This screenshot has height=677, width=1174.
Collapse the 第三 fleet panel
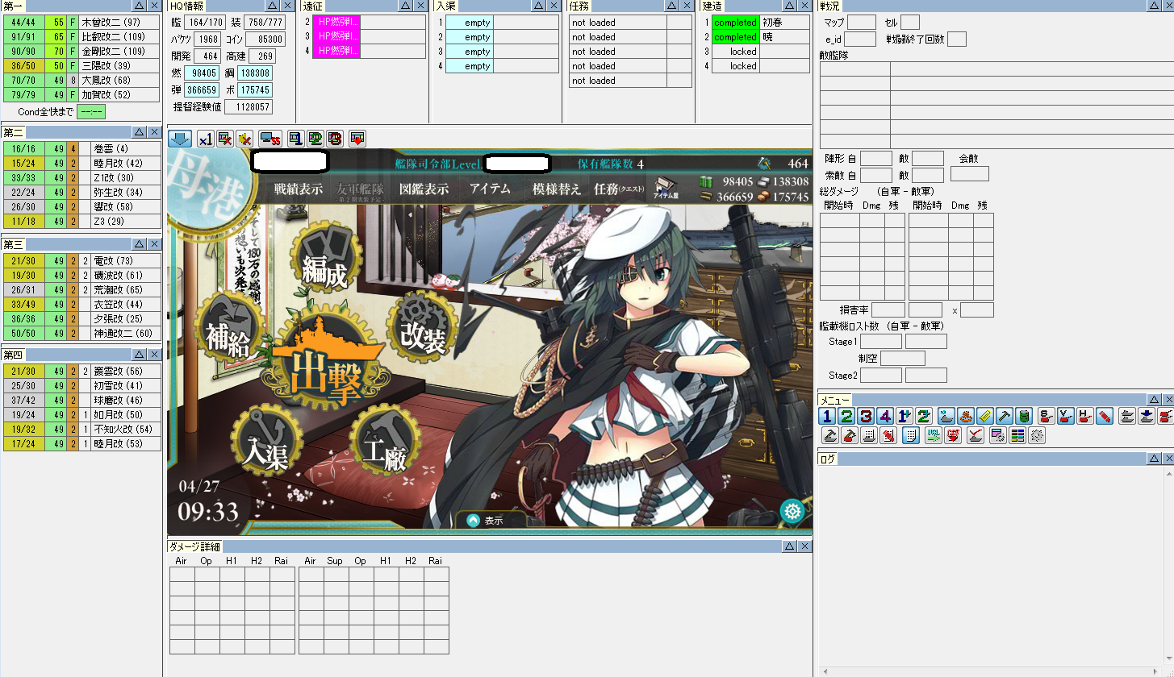(x=140, y=243)
